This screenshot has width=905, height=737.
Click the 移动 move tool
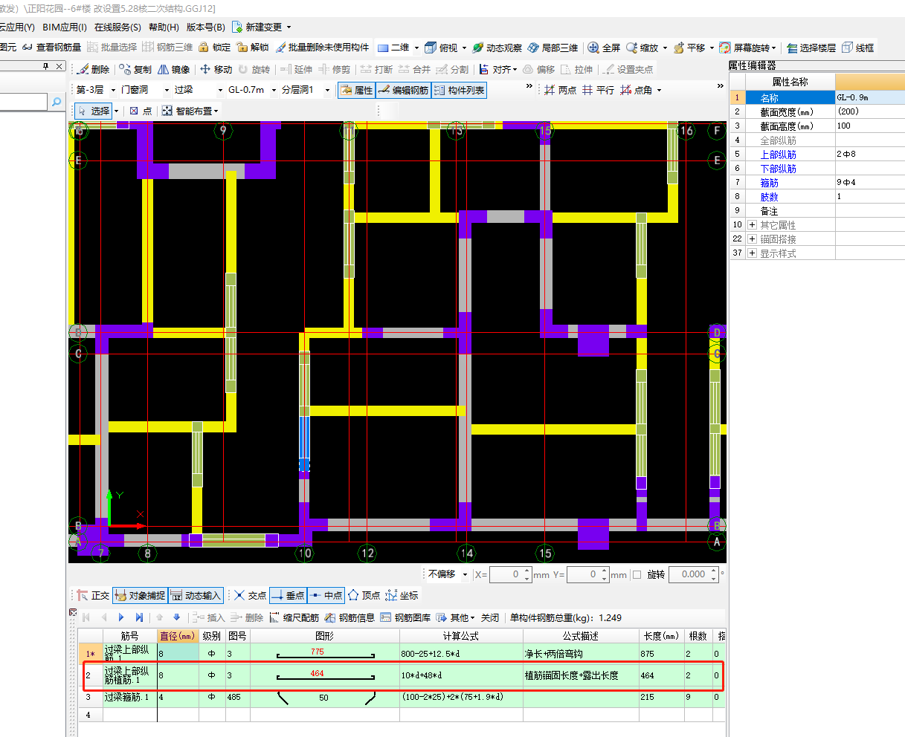tap(216, 69)
